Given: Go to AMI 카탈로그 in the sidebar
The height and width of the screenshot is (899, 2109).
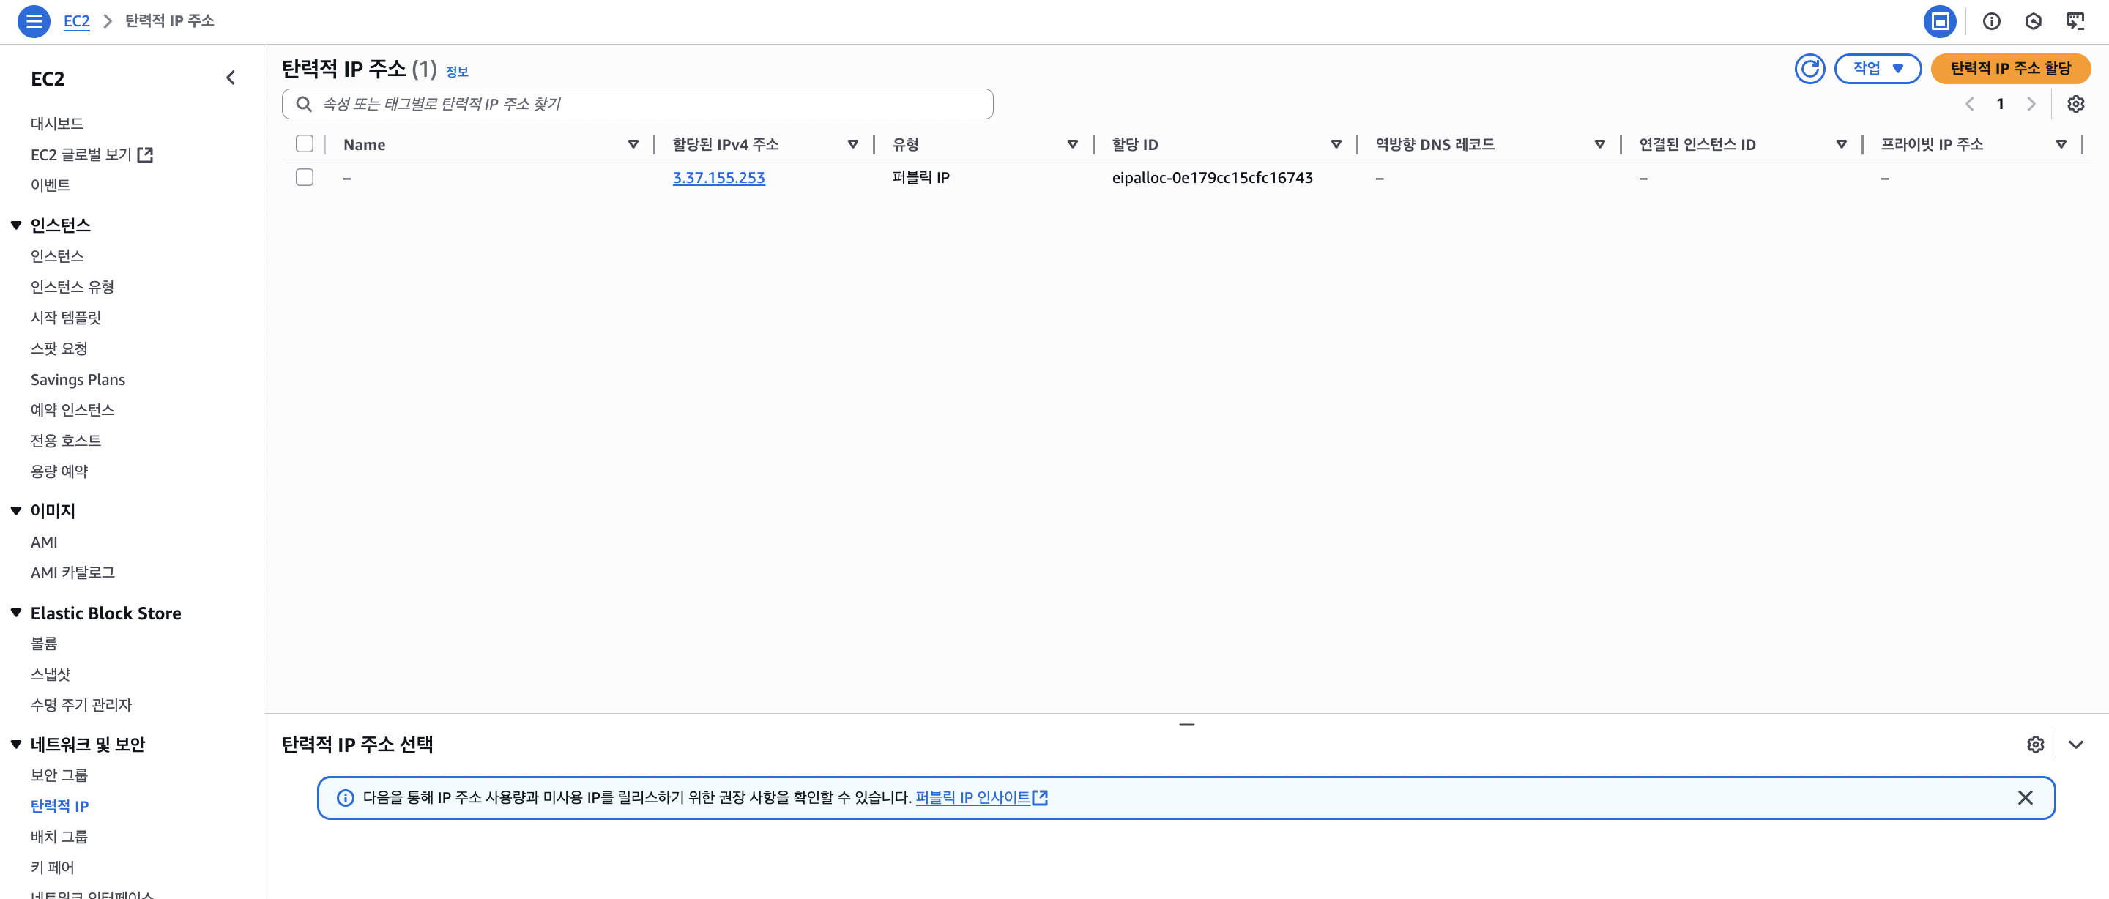Looking at the screenshot, I should click(x=72, y=572).
